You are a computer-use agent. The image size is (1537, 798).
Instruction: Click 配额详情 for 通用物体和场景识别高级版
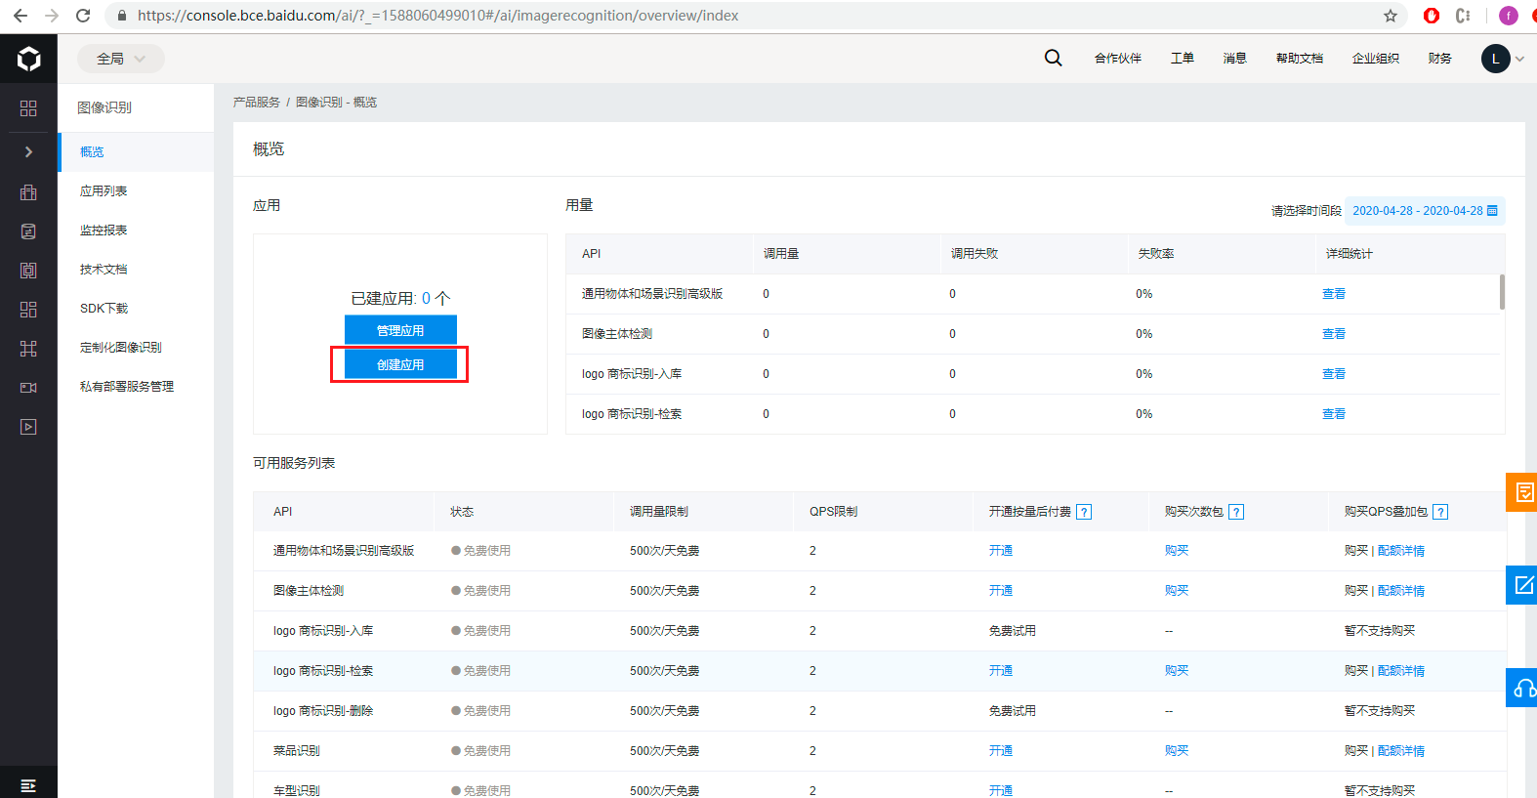[x=1400, y=551]
